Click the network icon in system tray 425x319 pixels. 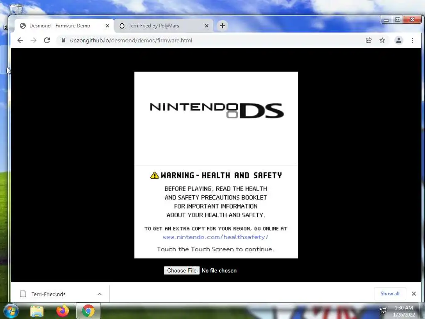point(383,311)
